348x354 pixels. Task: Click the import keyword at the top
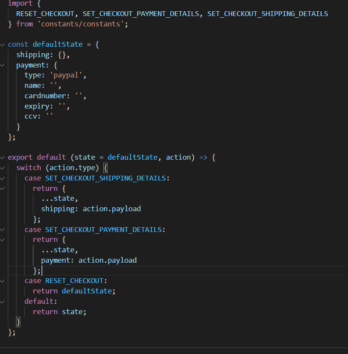tap(20, 3)
